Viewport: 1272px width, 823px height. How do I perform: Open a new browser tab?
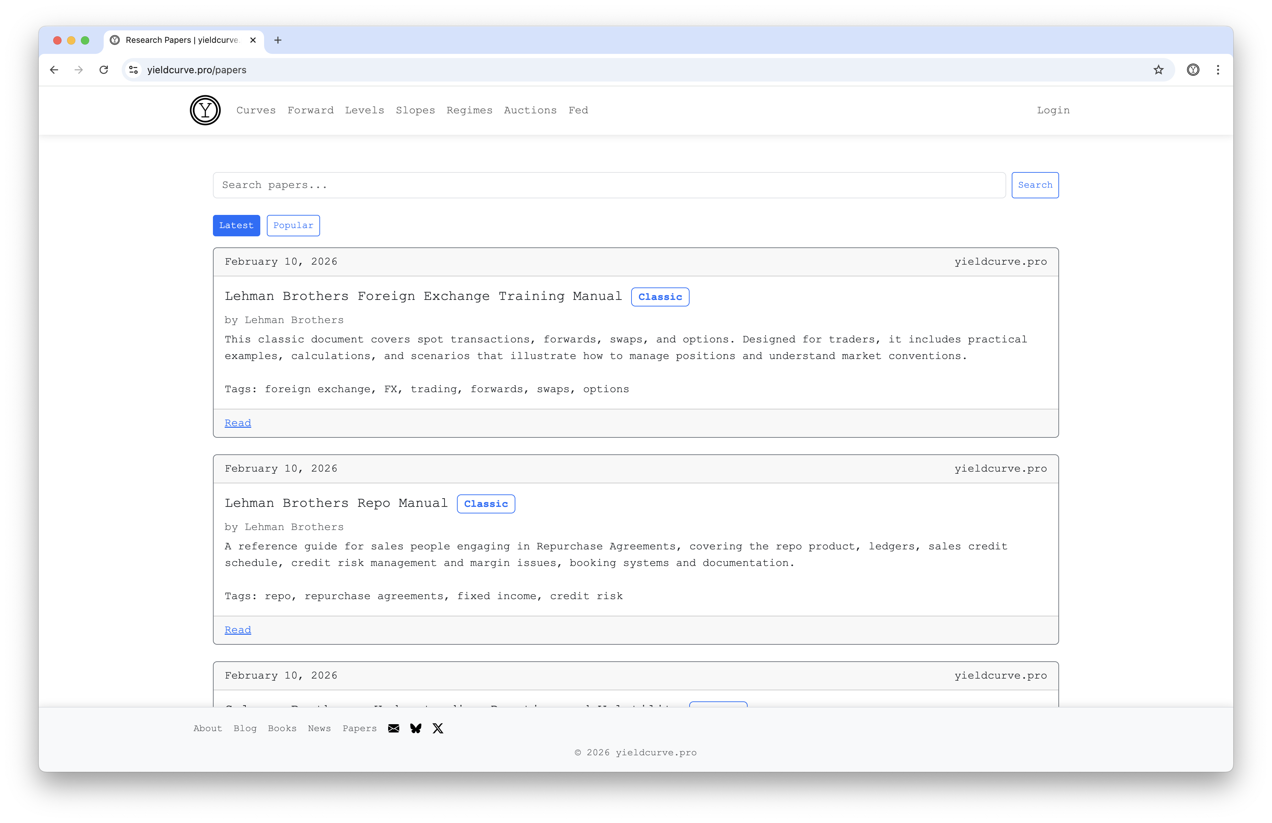click(x=278, y=40)
